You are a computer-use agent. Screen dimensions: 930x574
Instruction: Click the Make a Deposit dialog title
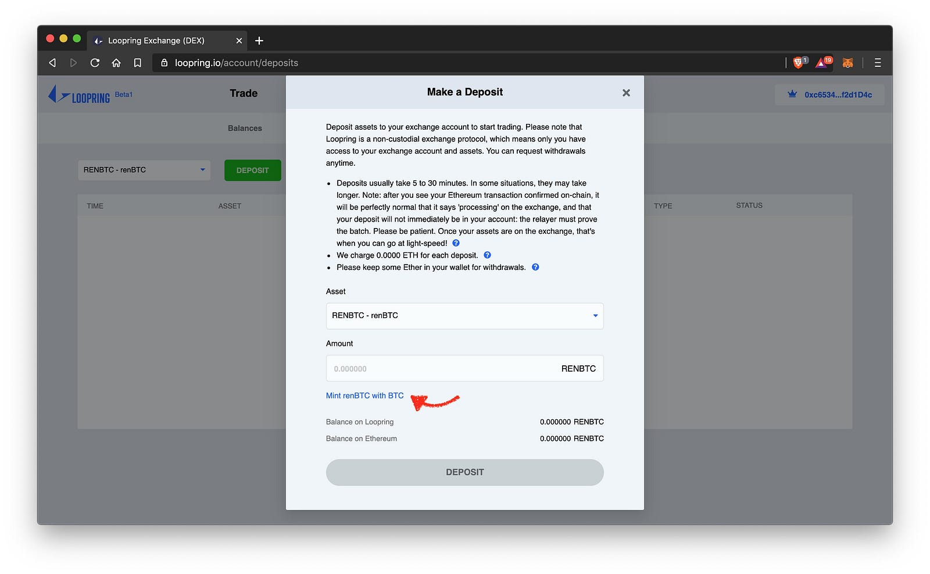tap(465, 92)
